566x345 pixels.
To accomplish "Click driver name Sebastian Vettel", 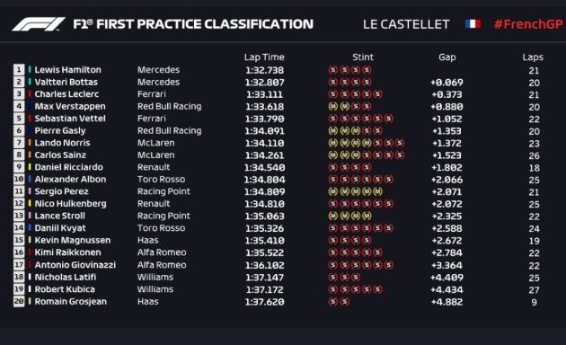I will (x=70, y=119).
